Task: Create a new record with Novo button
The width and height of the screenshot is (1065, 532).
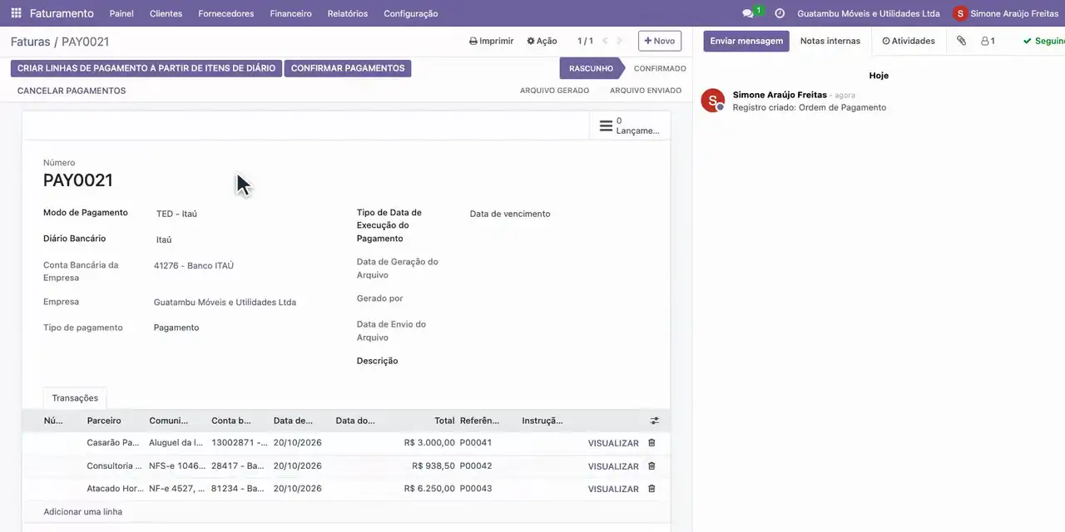Action: 660,41
